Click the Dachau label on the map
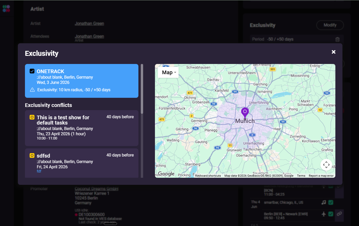Screen dimensions: 359x226 (x=213, y=80)
